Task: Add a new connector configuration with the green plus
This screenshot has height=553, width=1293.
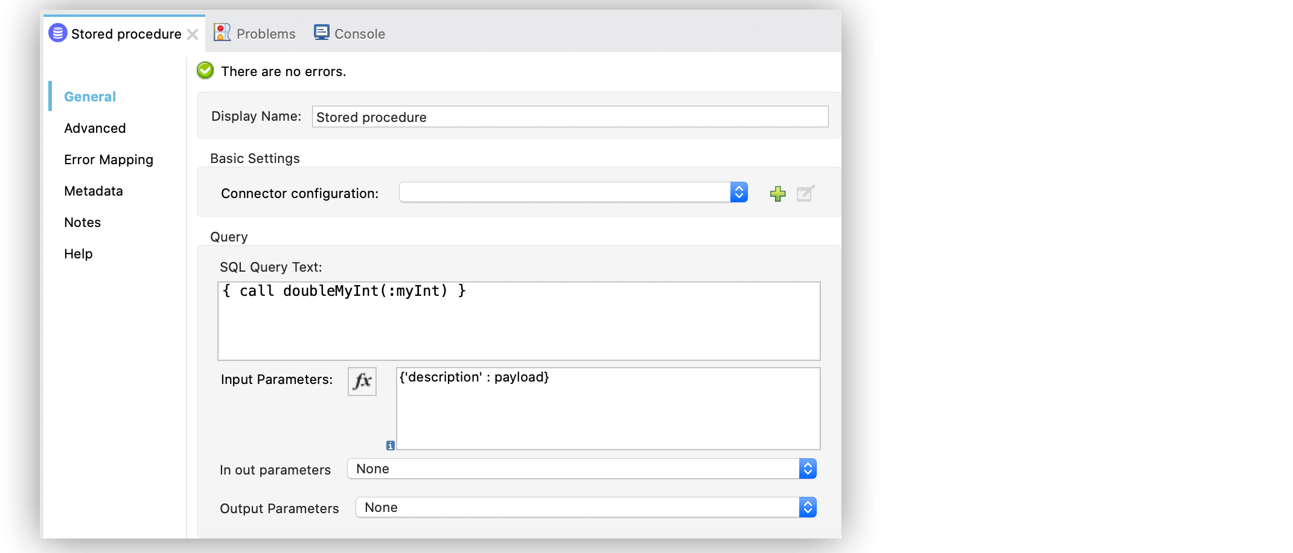Action: click(778, 193)
